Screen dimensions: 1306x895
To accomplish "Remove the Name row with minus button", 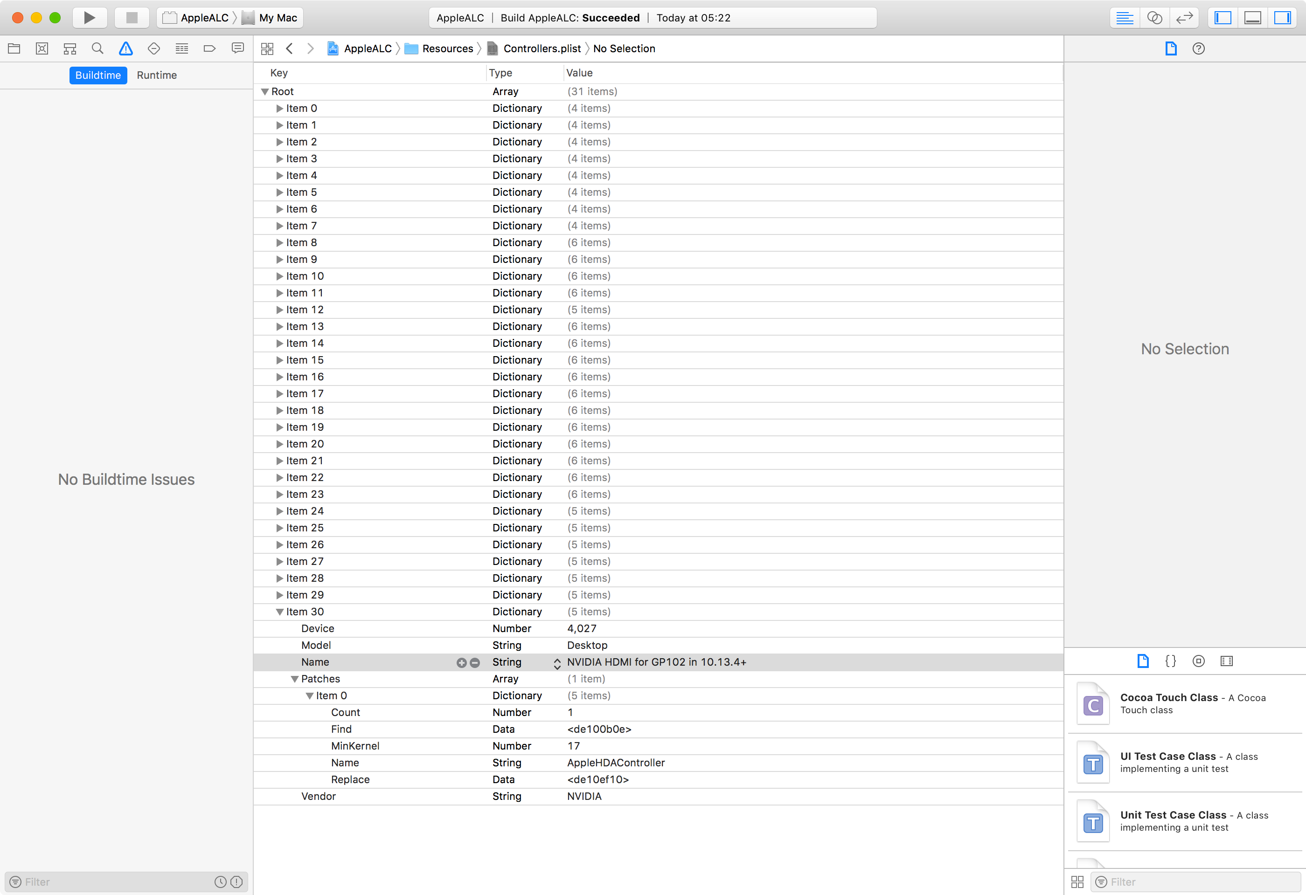I will [475, 662].
